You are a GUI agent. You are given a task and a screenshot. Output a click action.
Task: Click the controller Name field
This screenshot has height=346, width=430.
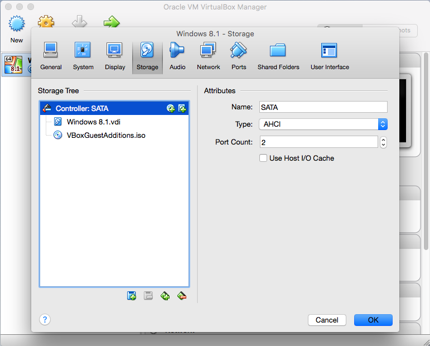tap(323, 107)
